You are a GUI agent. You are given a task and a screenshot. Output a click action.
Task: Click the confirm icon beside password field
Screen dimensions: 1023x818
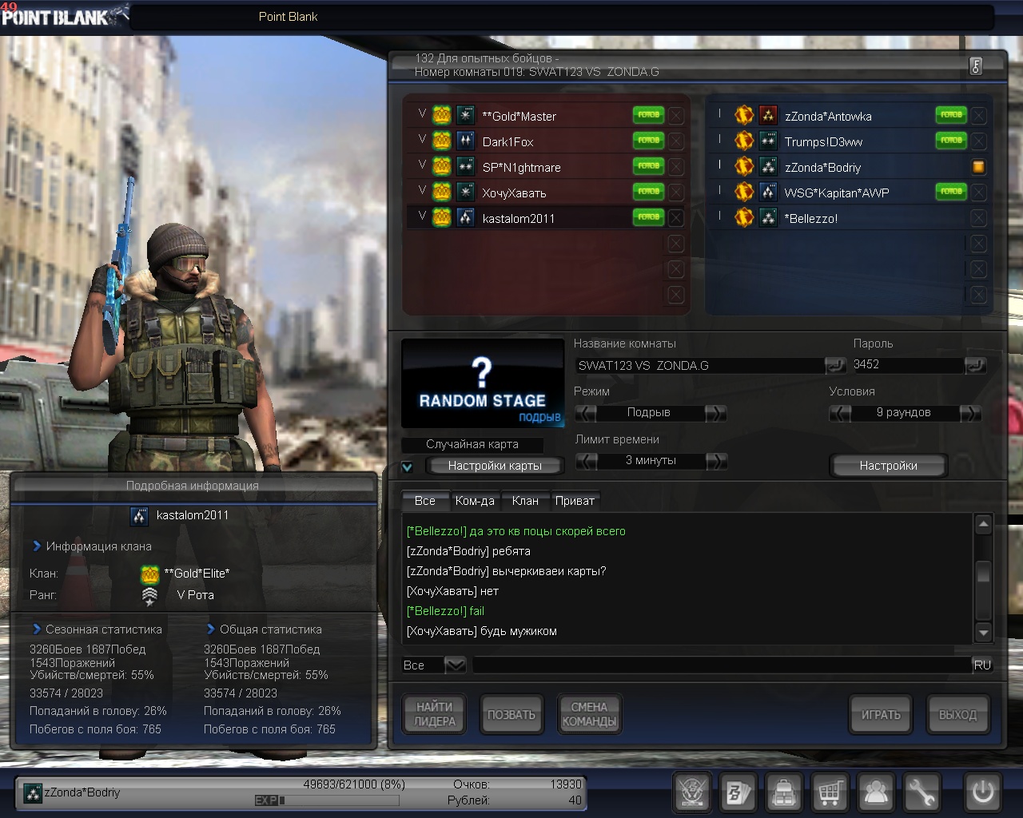(976, 365)
